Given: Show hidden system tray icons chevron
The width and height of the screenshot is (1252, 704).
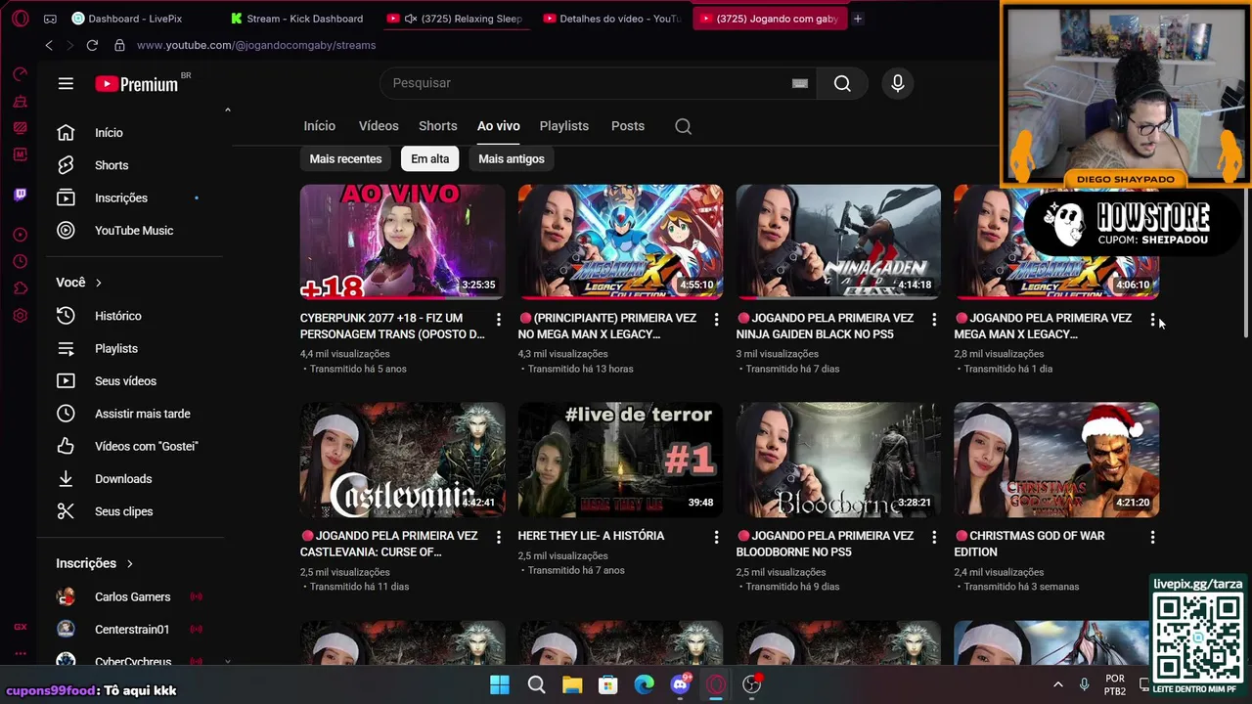Looking at the screenshot, I should coord(1057,684).
